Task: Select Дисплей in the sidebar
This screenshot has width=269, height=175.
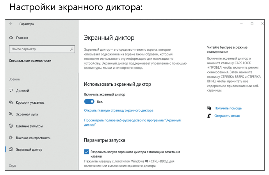Action: pos(23,90)
